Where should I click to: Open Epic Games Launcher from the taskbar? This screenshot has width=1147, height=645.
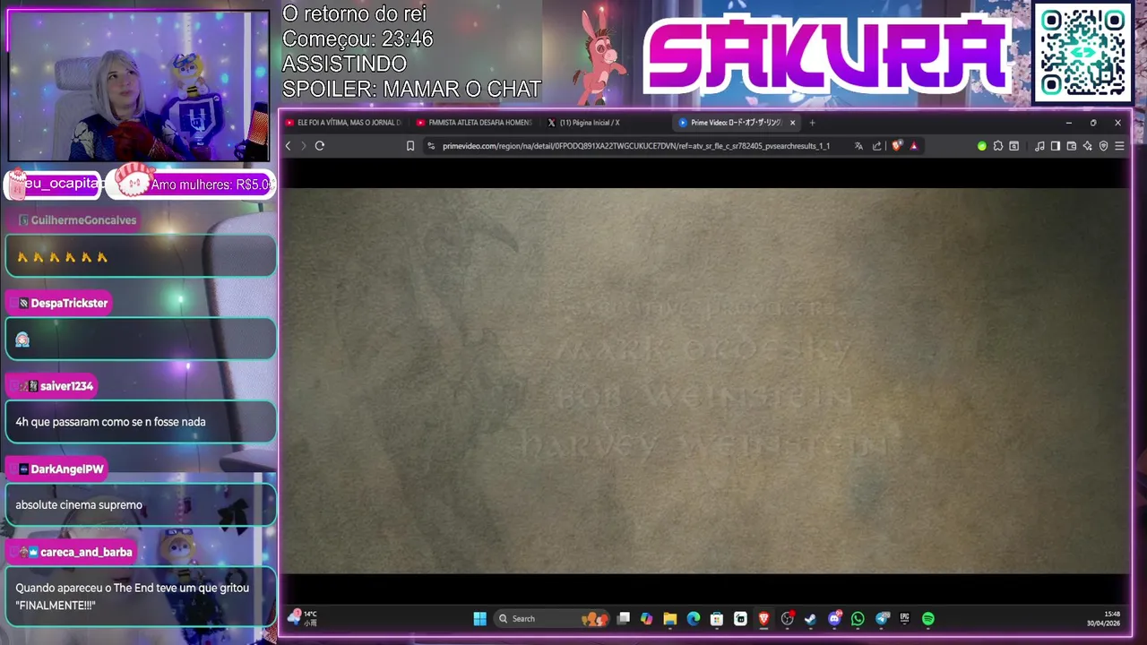pyautogui.click(x=905, y=619)
